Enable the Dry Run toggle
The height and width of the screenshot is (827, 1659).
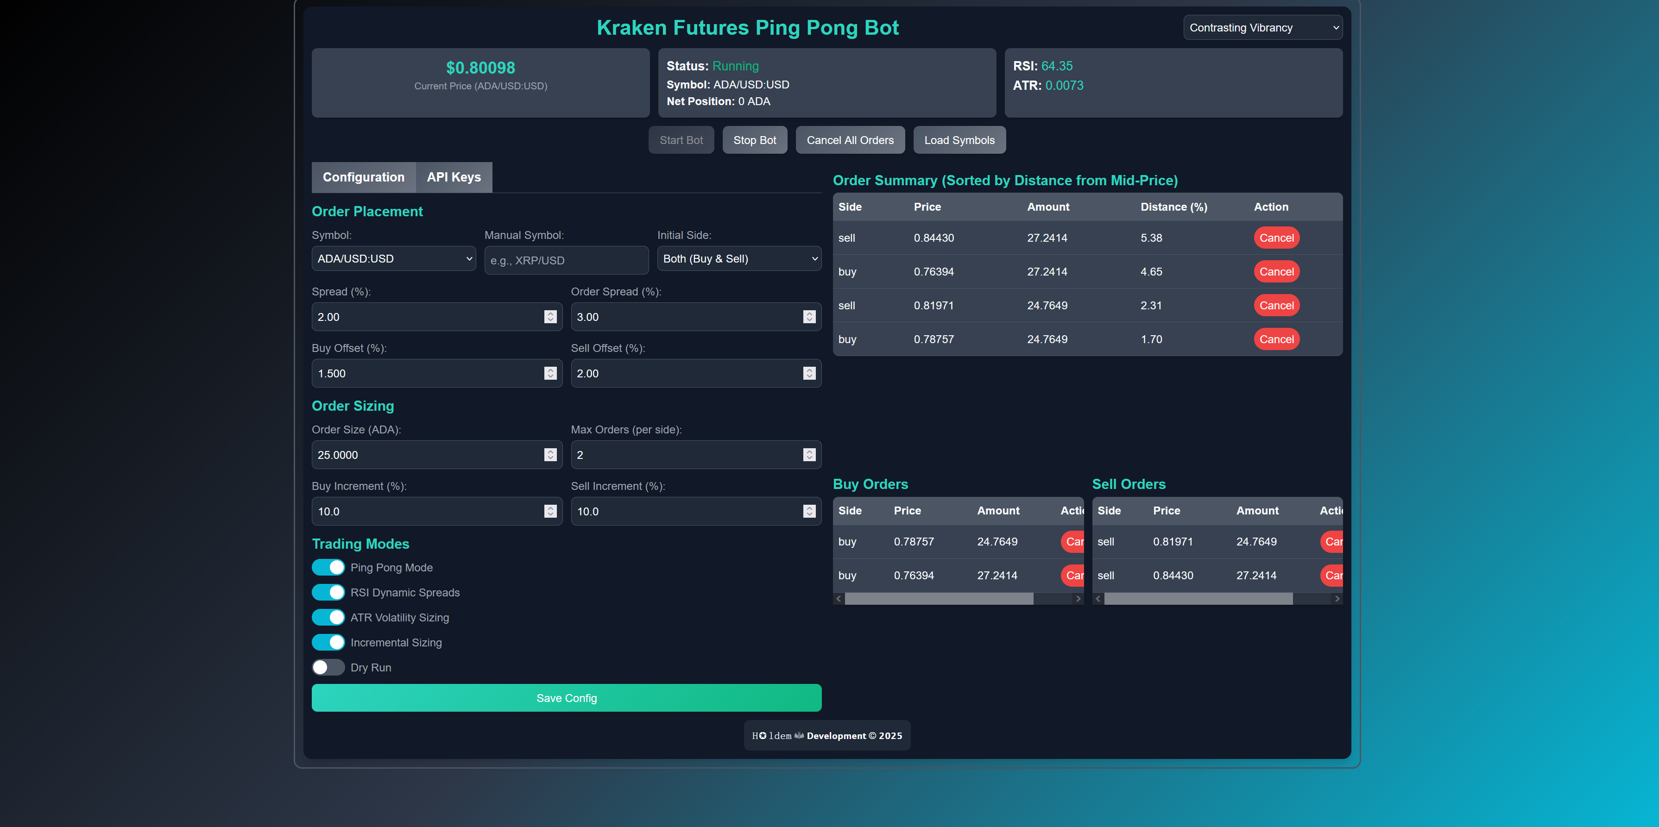tap(328, 667)
